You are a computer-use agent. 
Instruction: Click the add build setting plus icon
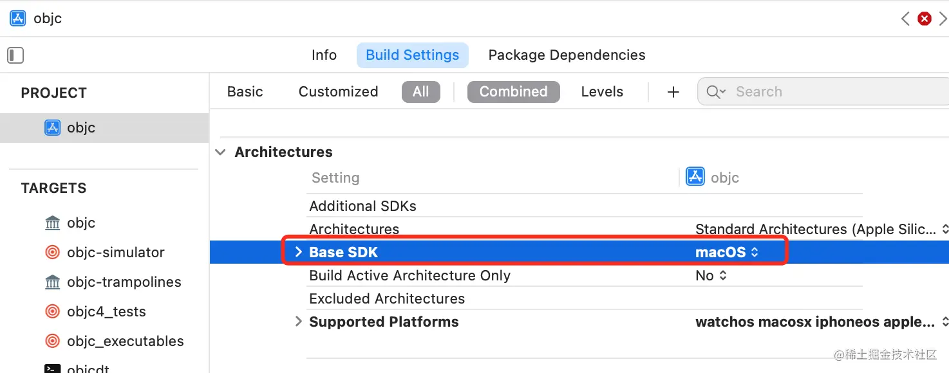(673, 92)
